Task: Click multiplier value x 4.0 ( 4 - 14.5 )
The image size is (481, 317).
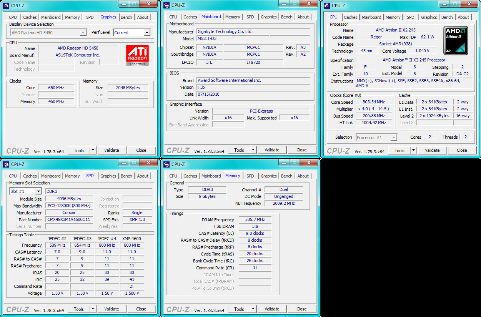Action: [x=373, y=109]
